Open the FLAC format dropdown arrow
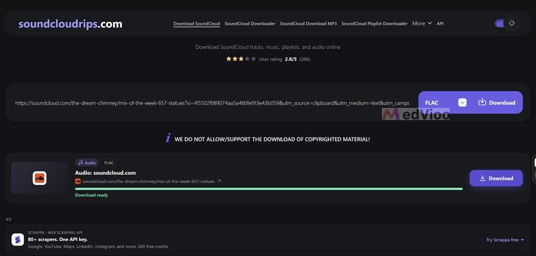Image resolution: width=536 pixels, height=256 pixels. (x=462, y=103)
